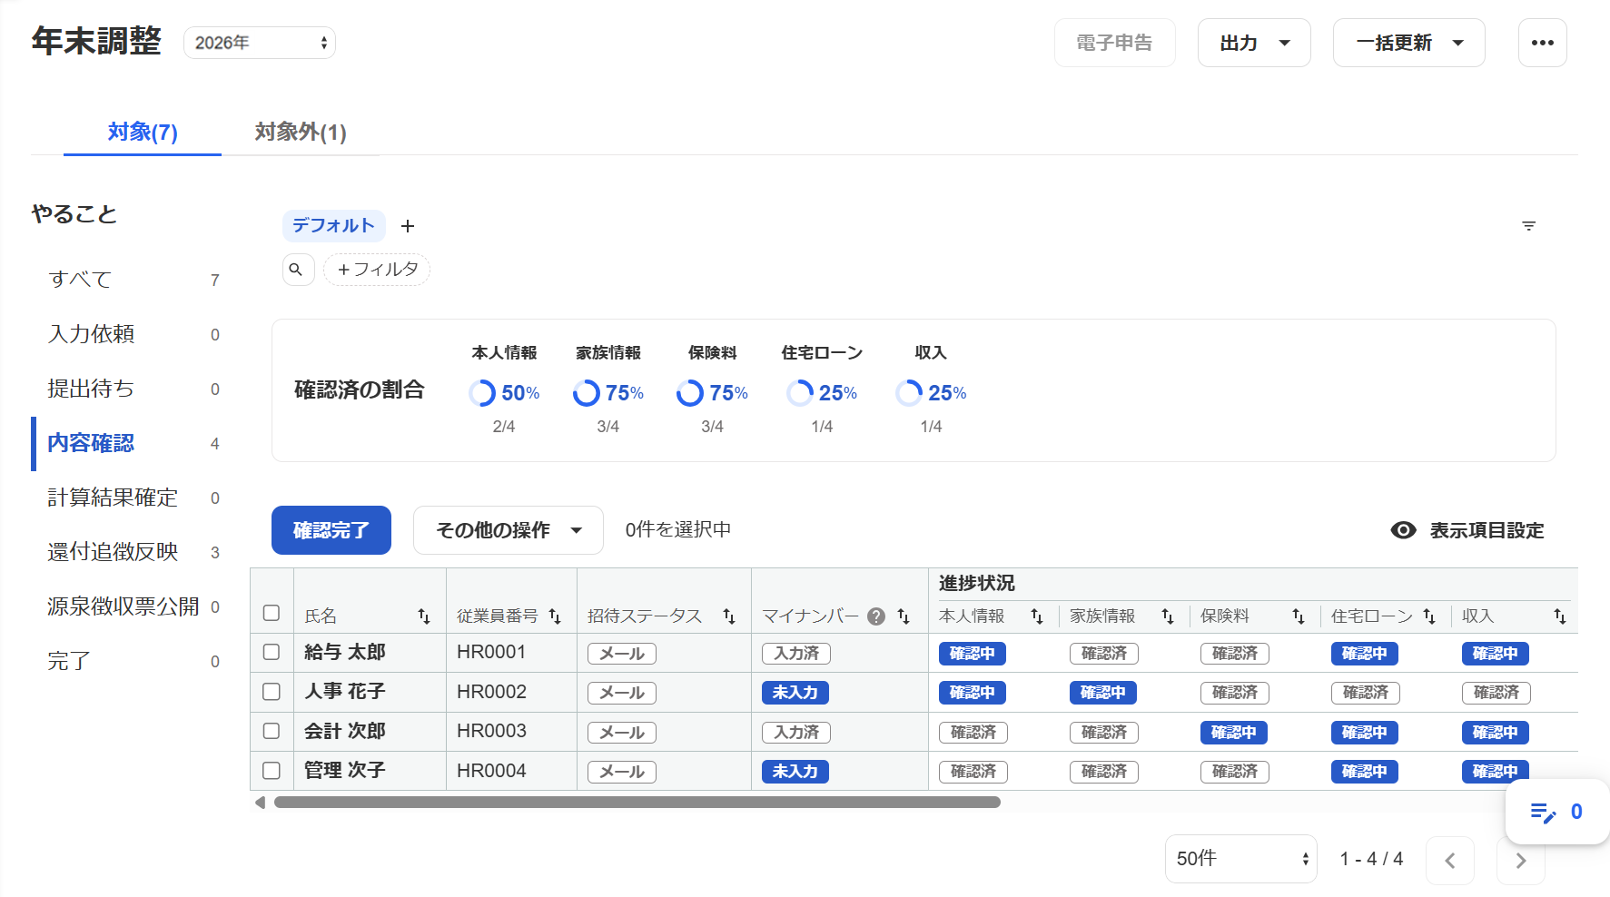Screen dimensions: 1610x897
Task: Sort by 氏名 column arrows
Action: click(424, 616)
